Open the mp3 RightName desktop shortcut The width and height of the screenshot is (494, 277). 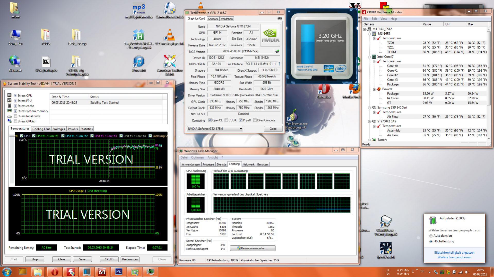pos(139,11)
